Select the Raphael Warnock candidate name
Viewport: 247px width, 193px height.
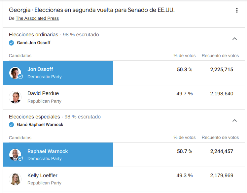(48, 151)
